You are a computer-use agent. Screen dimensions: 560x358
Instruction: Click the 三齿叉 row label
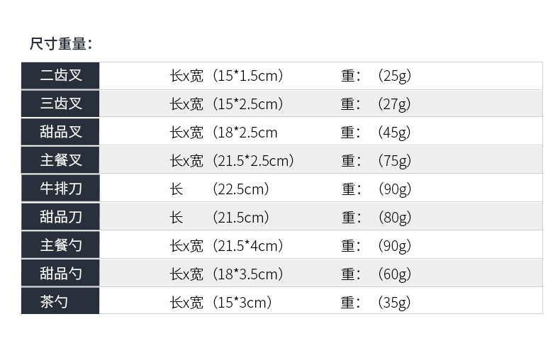61,104
